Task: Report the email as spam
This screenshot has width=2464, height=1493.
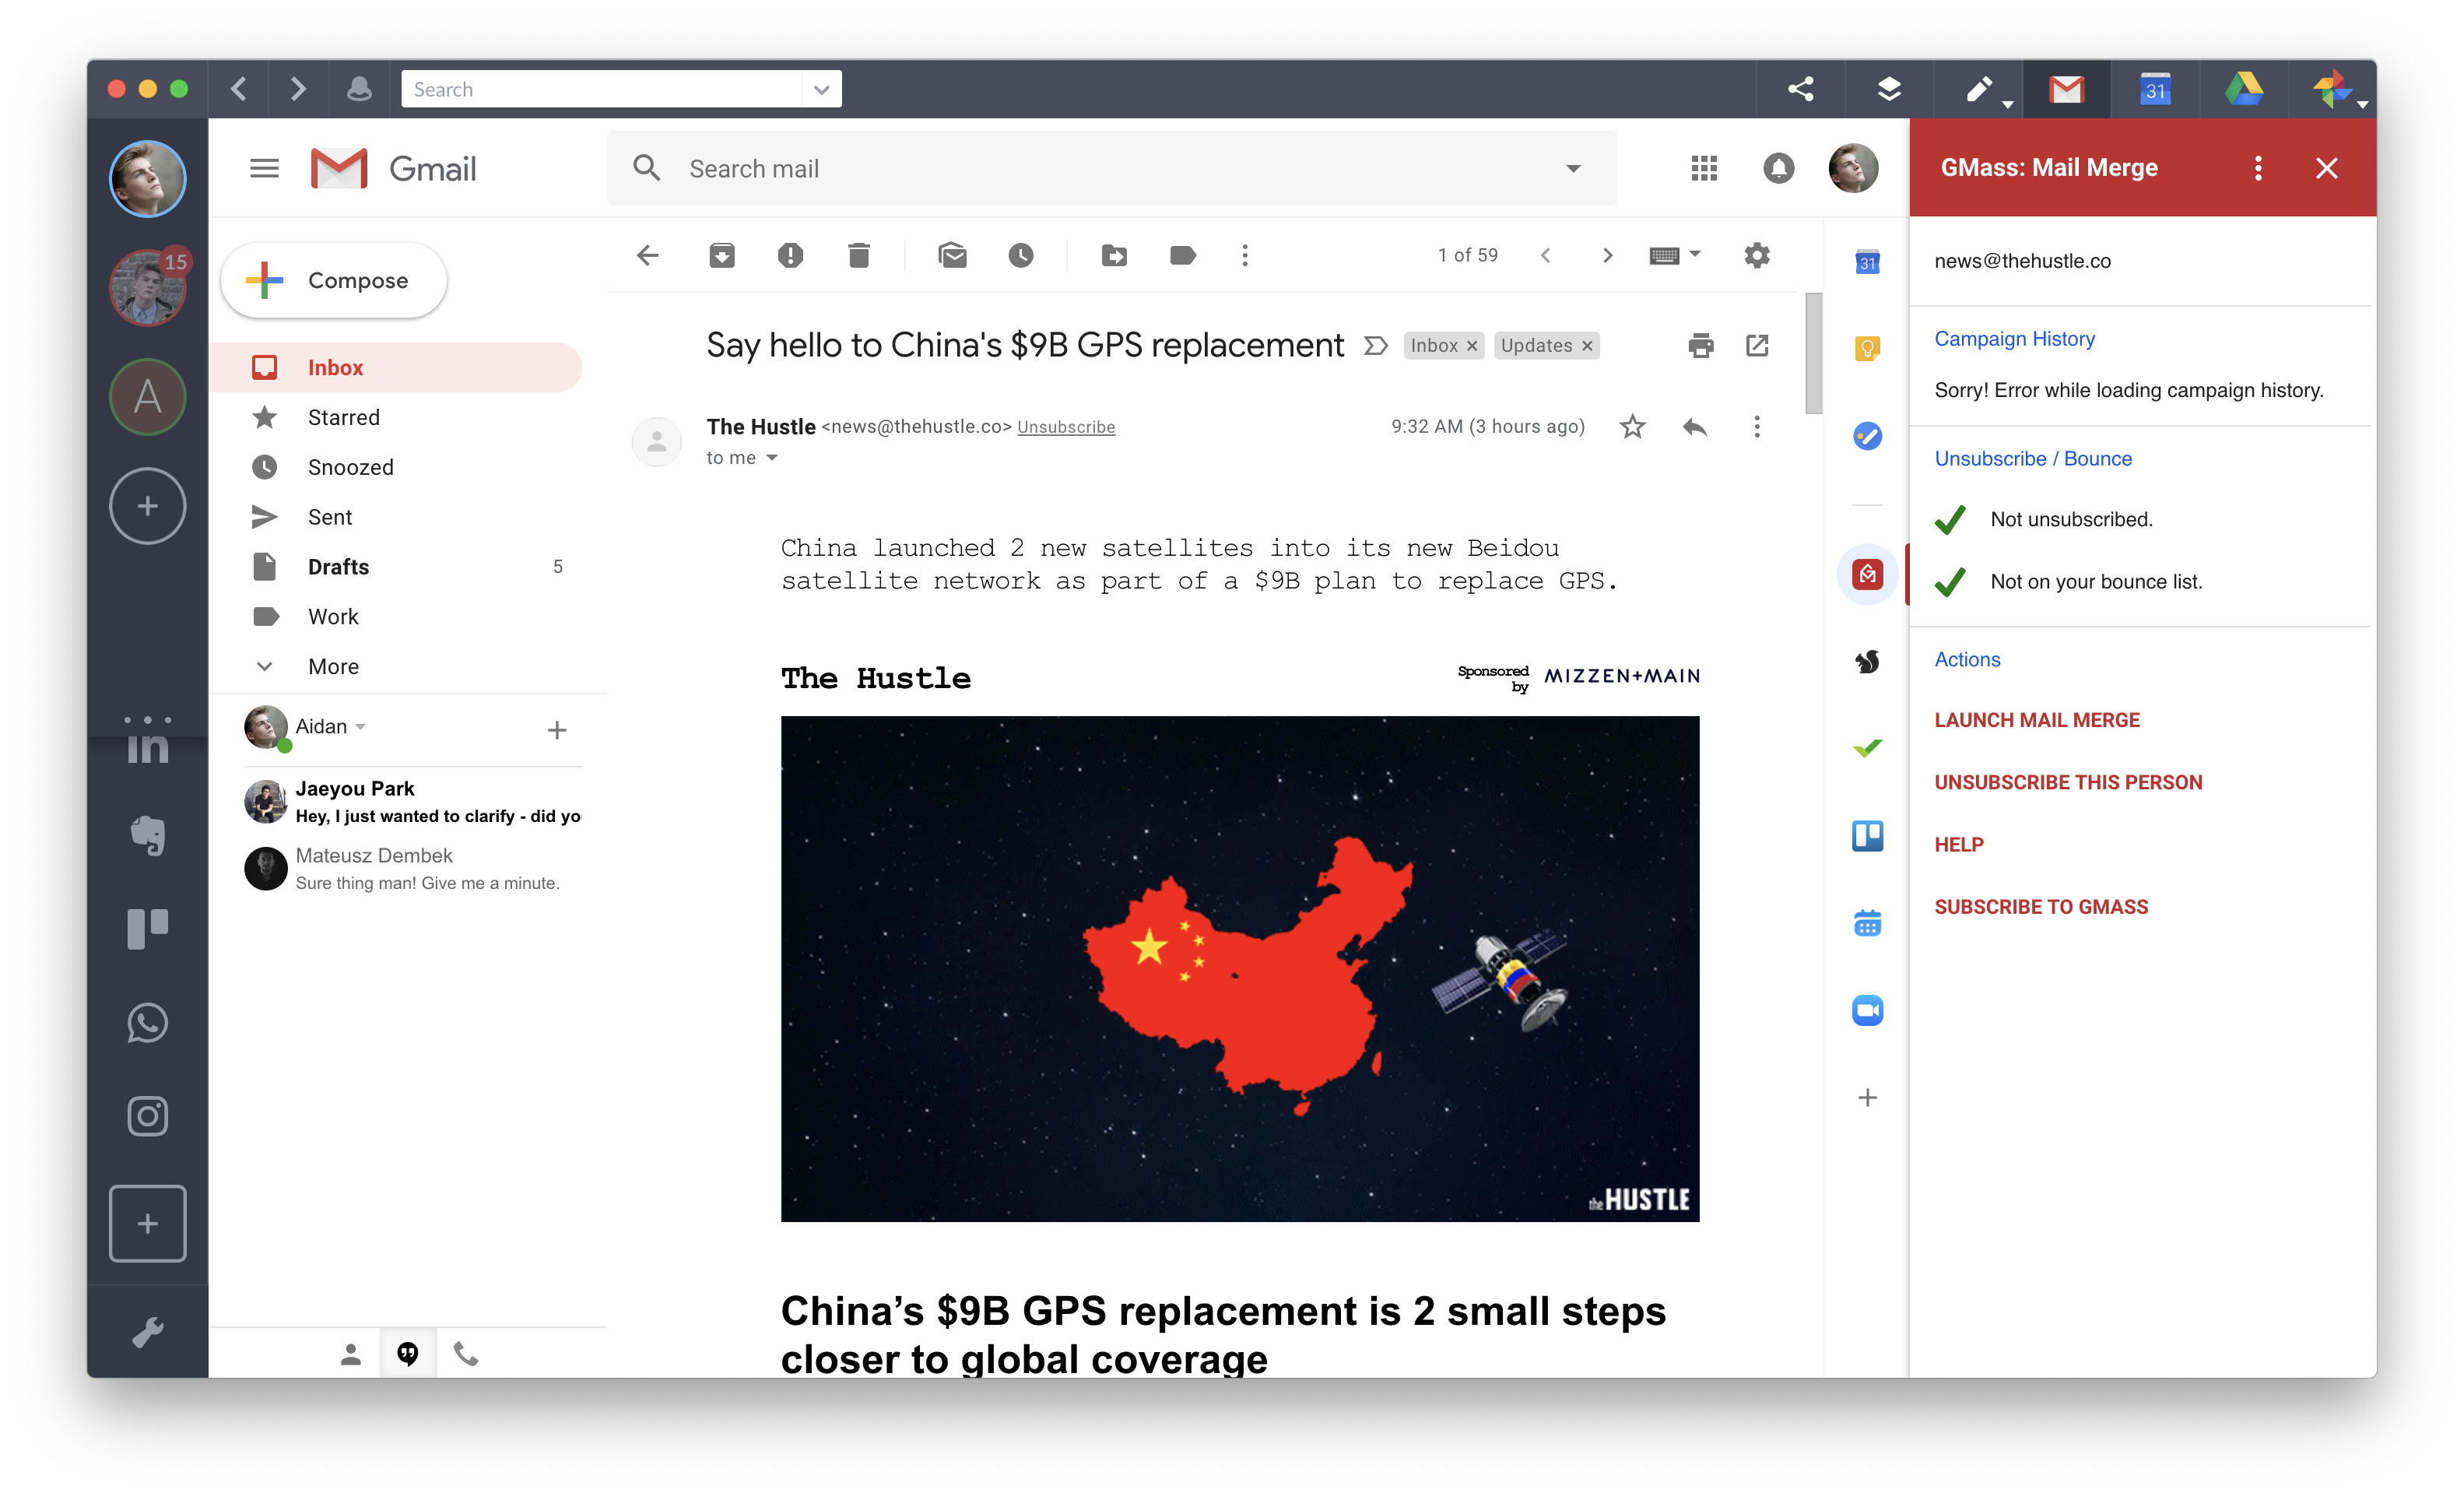Action: pyautogui.click(x=790, y=256)
